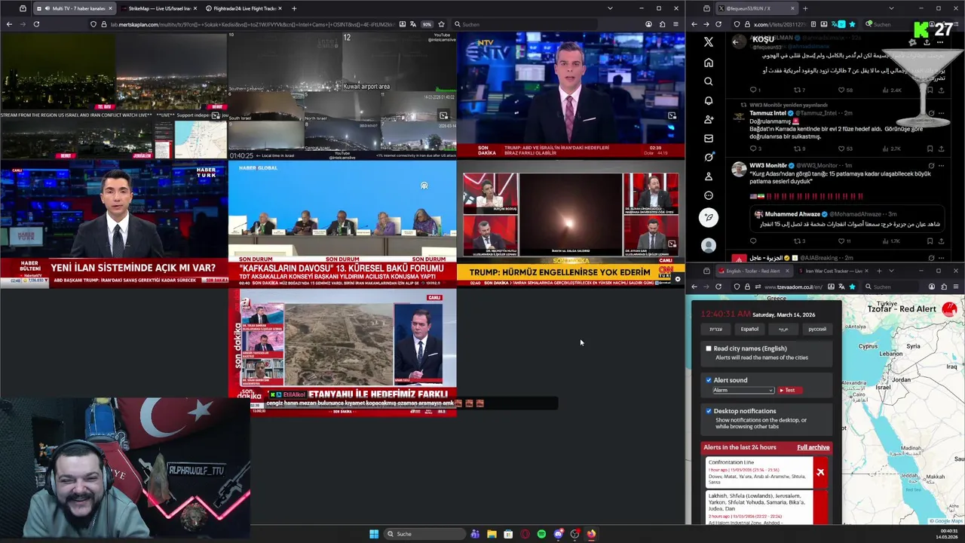Uncheck the Desktop notifications checkbox
965x543 pixels.
coord(709,411)
